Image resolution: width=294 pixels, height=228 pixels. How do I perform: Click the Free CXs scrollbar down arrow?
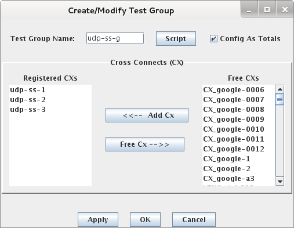[x=280, y=182]
